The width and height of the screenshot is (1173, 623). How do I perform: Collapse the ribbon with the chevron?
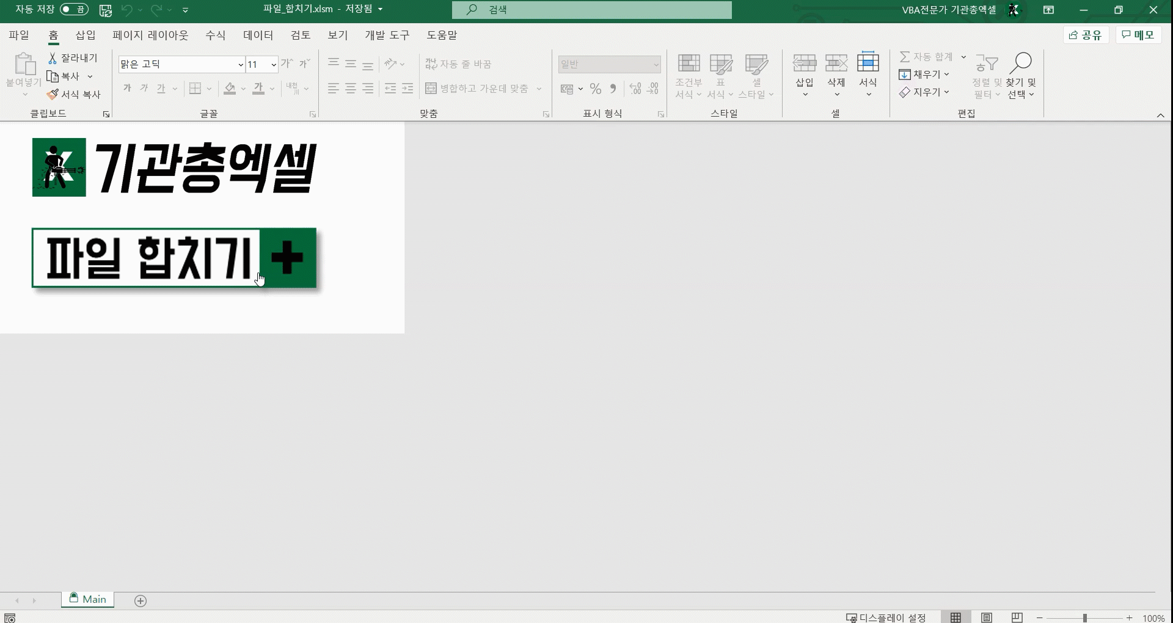(x=1160, y=115)
